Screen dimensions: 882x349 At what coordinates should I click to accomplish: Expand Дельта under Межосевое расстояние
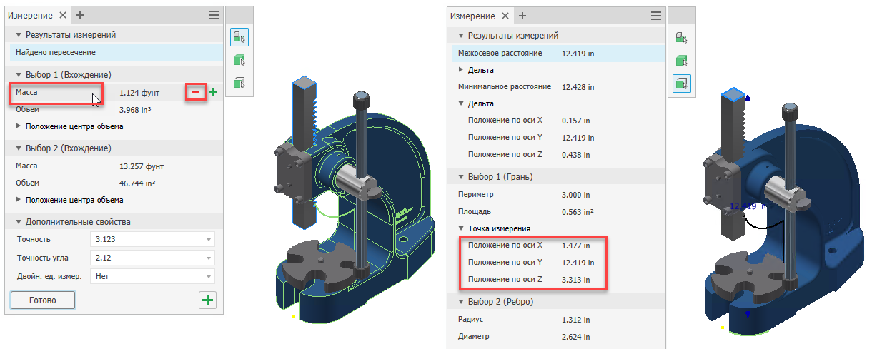[461, 70]
